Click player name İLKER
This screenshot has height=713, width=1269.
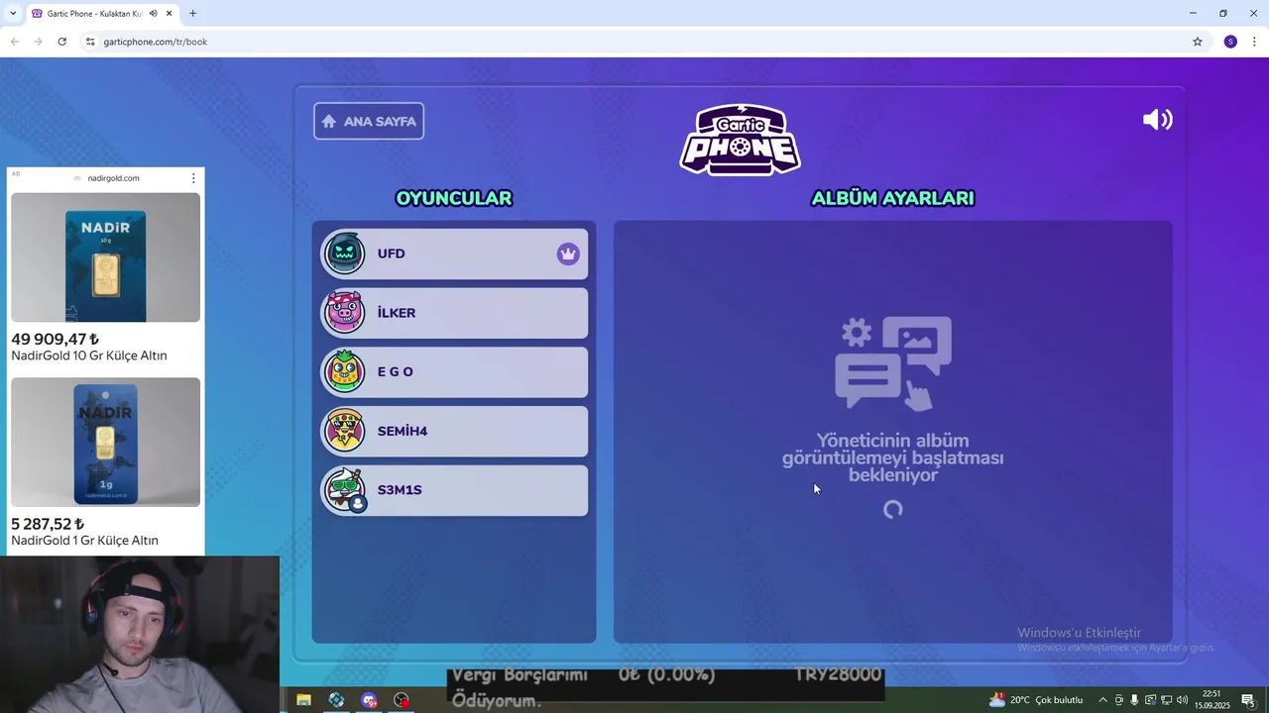click(x=397, y=313)
